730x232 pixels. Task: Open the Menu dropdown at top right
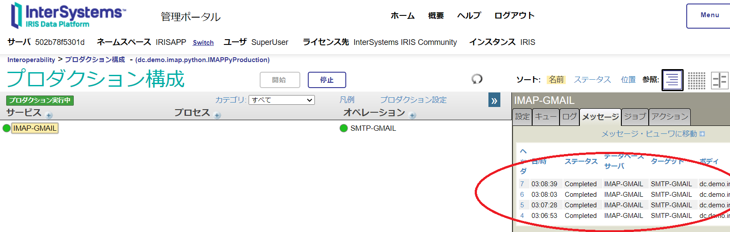[709, 15]
